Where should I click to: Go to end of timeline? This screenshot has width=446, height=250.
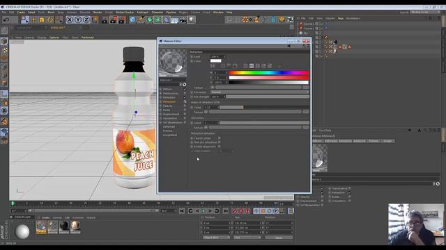click(226, 211)
